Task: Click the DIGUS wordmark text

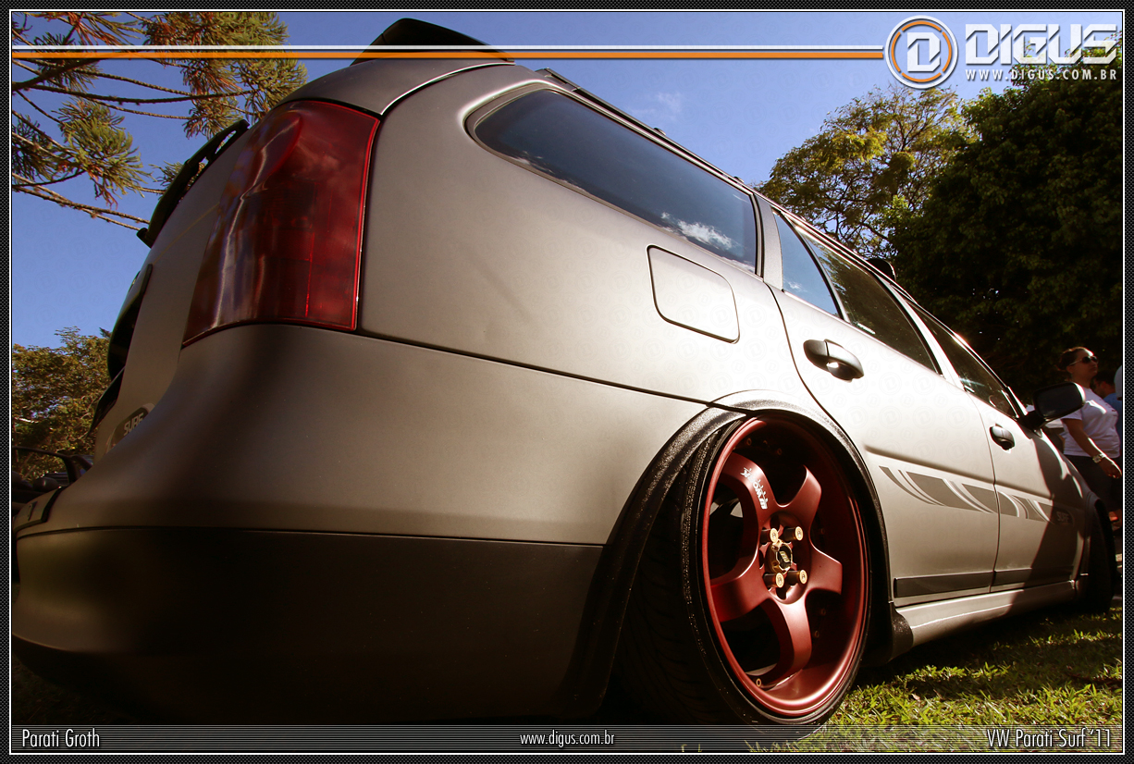Action: click(1041, 43)
